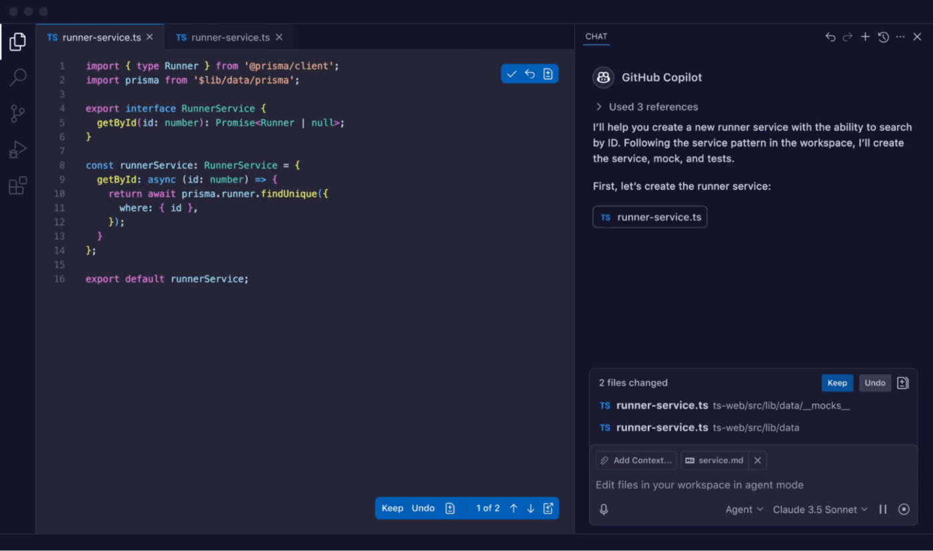
Task: Undo the 2 changed files
Action: (x=875, y=382)
